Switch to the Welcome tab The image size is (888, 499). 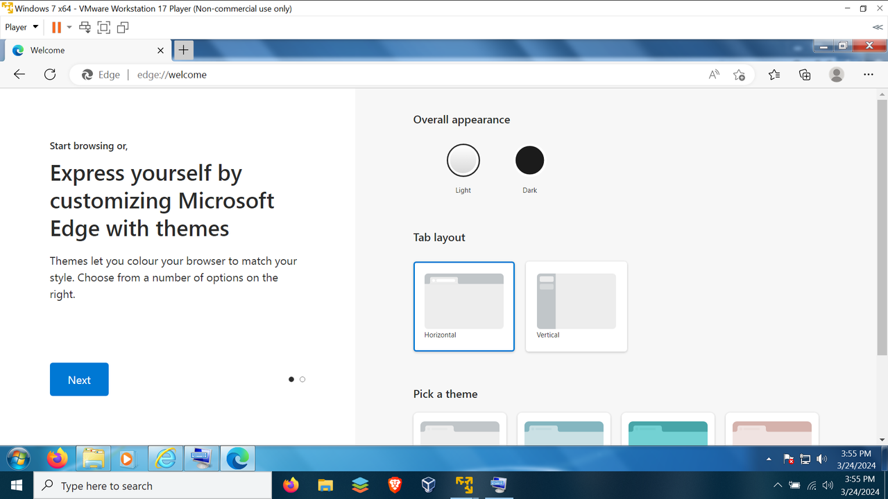point(87,51)
